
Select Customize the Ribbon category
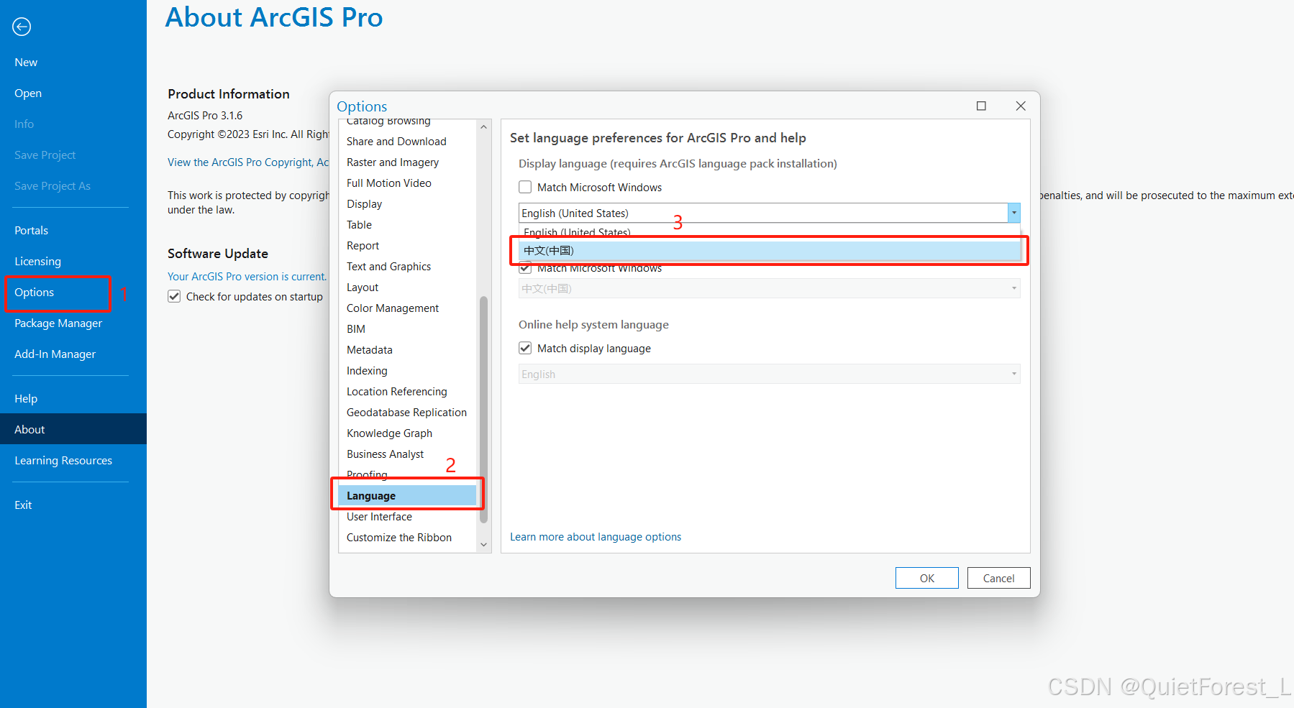click(x=399, y=538)
